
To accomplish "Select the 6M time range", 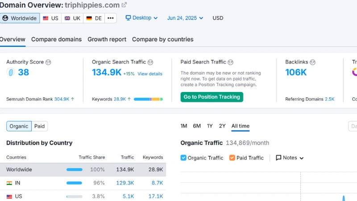I will 197,126.
